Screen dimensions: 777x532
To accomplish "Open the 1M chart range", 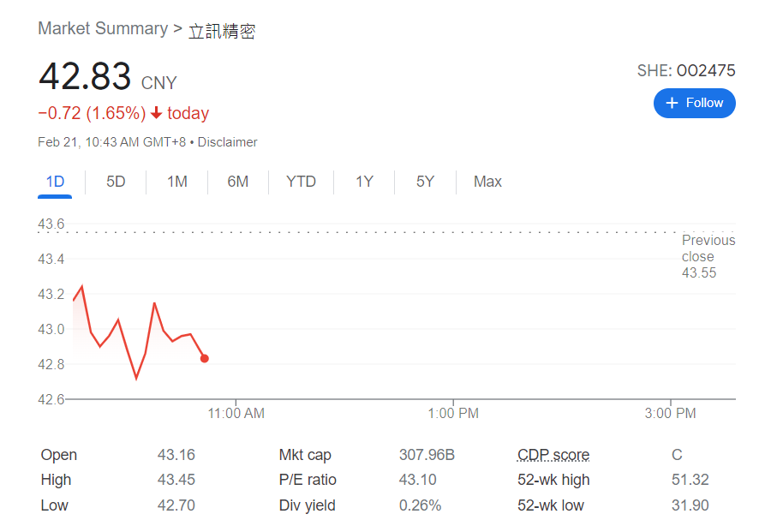I will [176, 182].
